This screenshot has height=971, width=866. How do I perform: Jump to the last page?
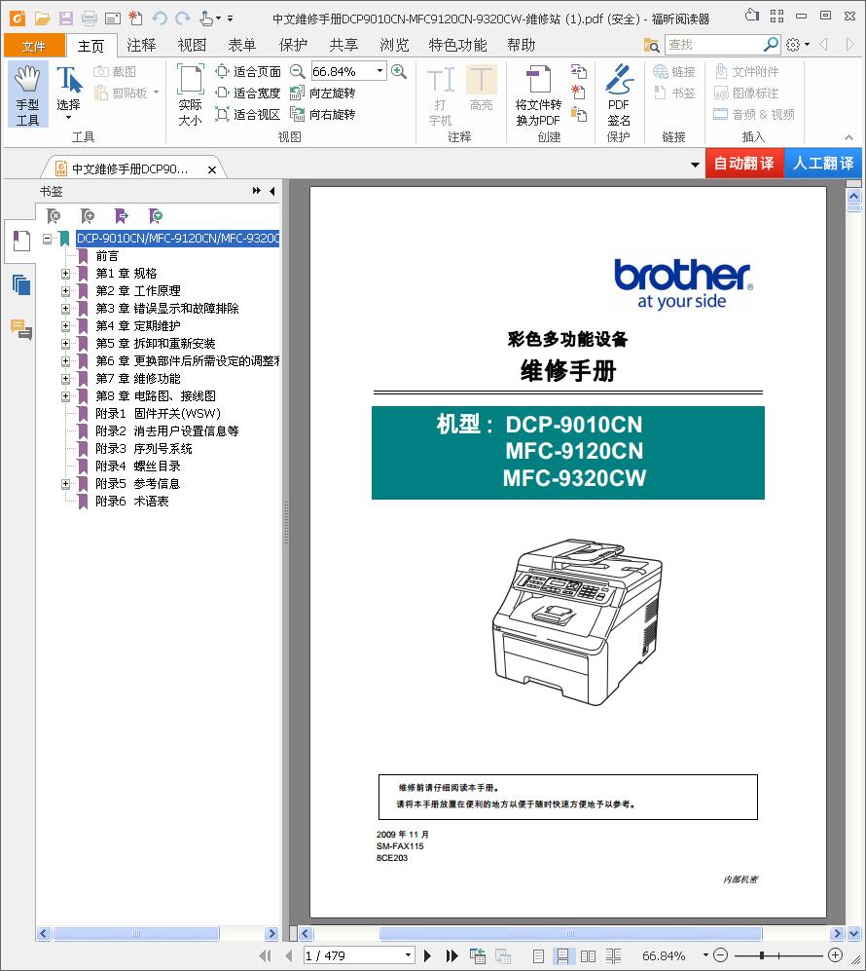pos(452,955)
